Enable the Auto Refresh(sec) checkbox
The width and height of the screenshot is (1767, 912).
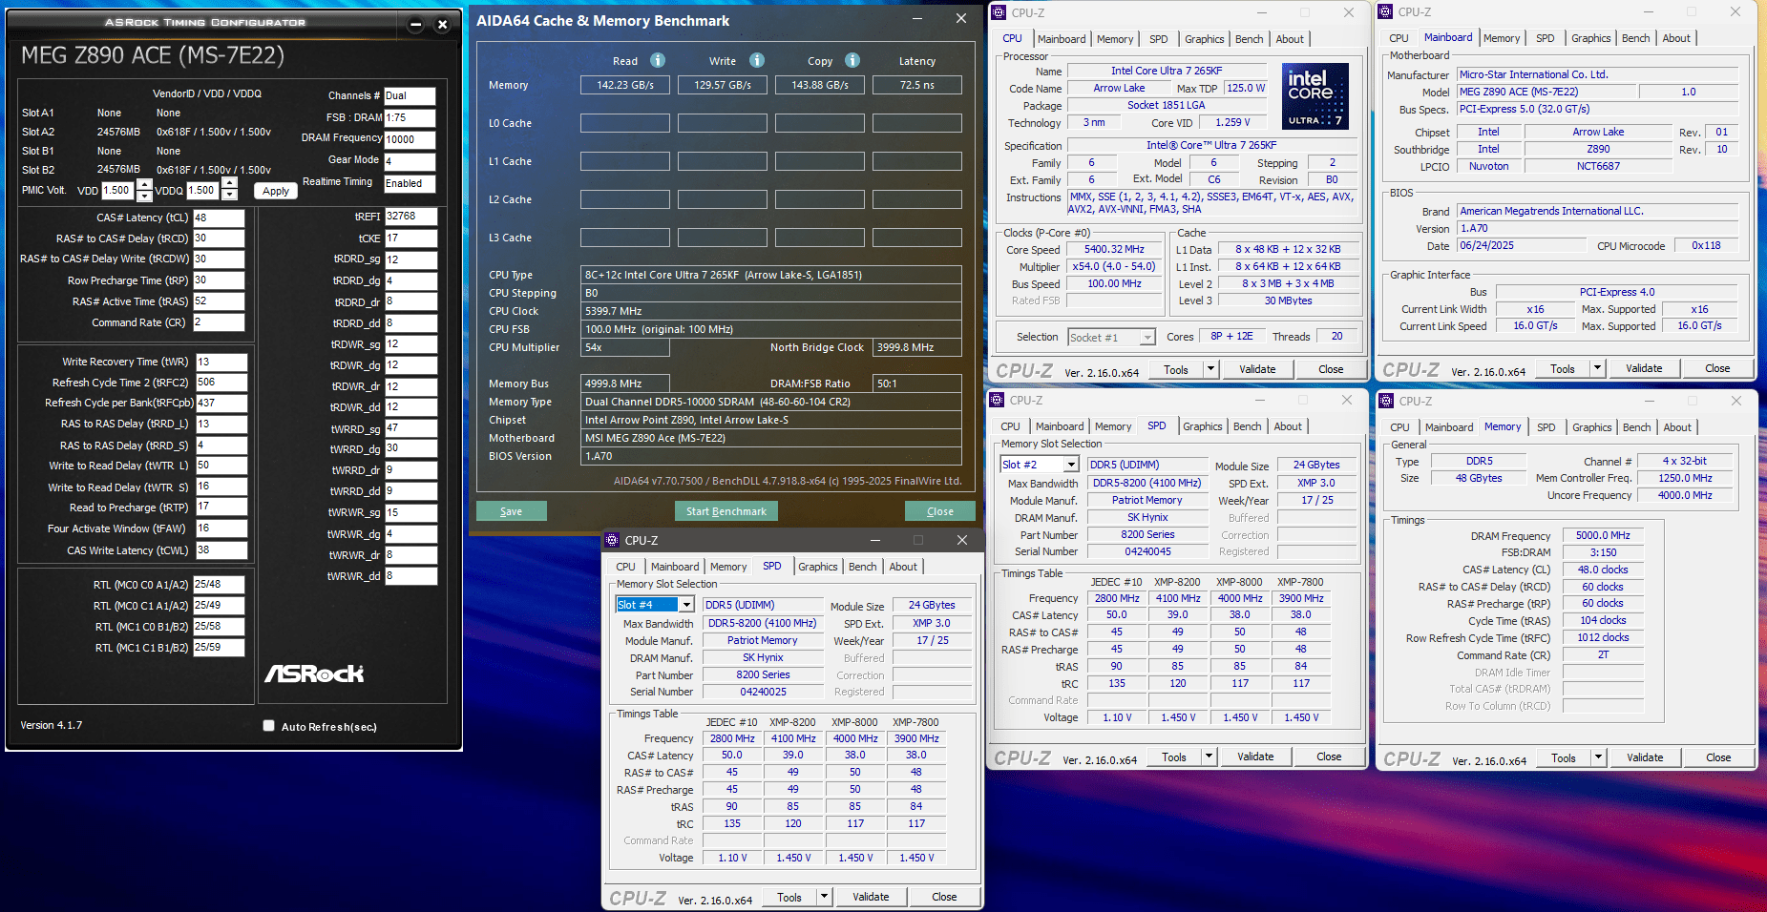(269, 726)
